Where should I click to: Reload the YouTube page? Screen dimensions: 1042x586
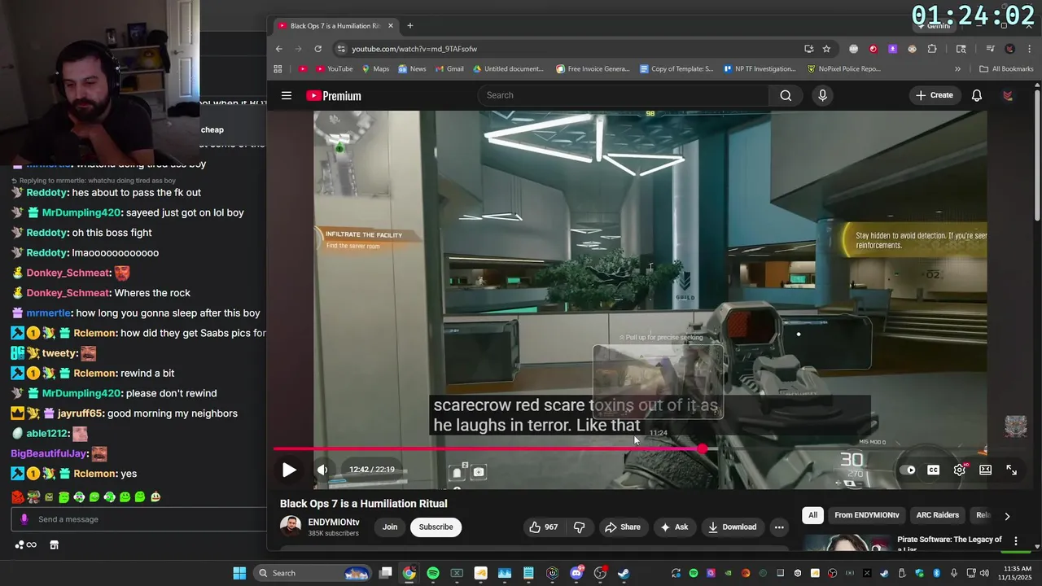tap(317, 49)
